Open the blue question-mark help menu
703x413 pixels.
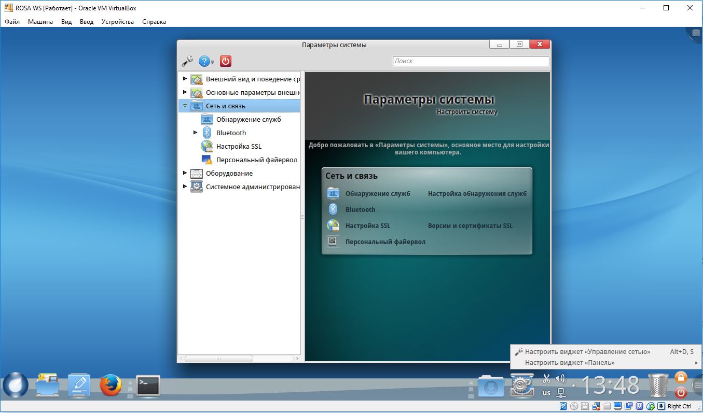(206, 61)
